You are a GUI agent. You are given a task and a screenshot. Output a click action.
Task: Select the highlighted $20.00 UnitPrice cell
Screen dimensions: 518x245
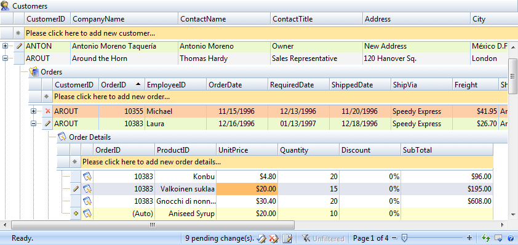(247, 189)
